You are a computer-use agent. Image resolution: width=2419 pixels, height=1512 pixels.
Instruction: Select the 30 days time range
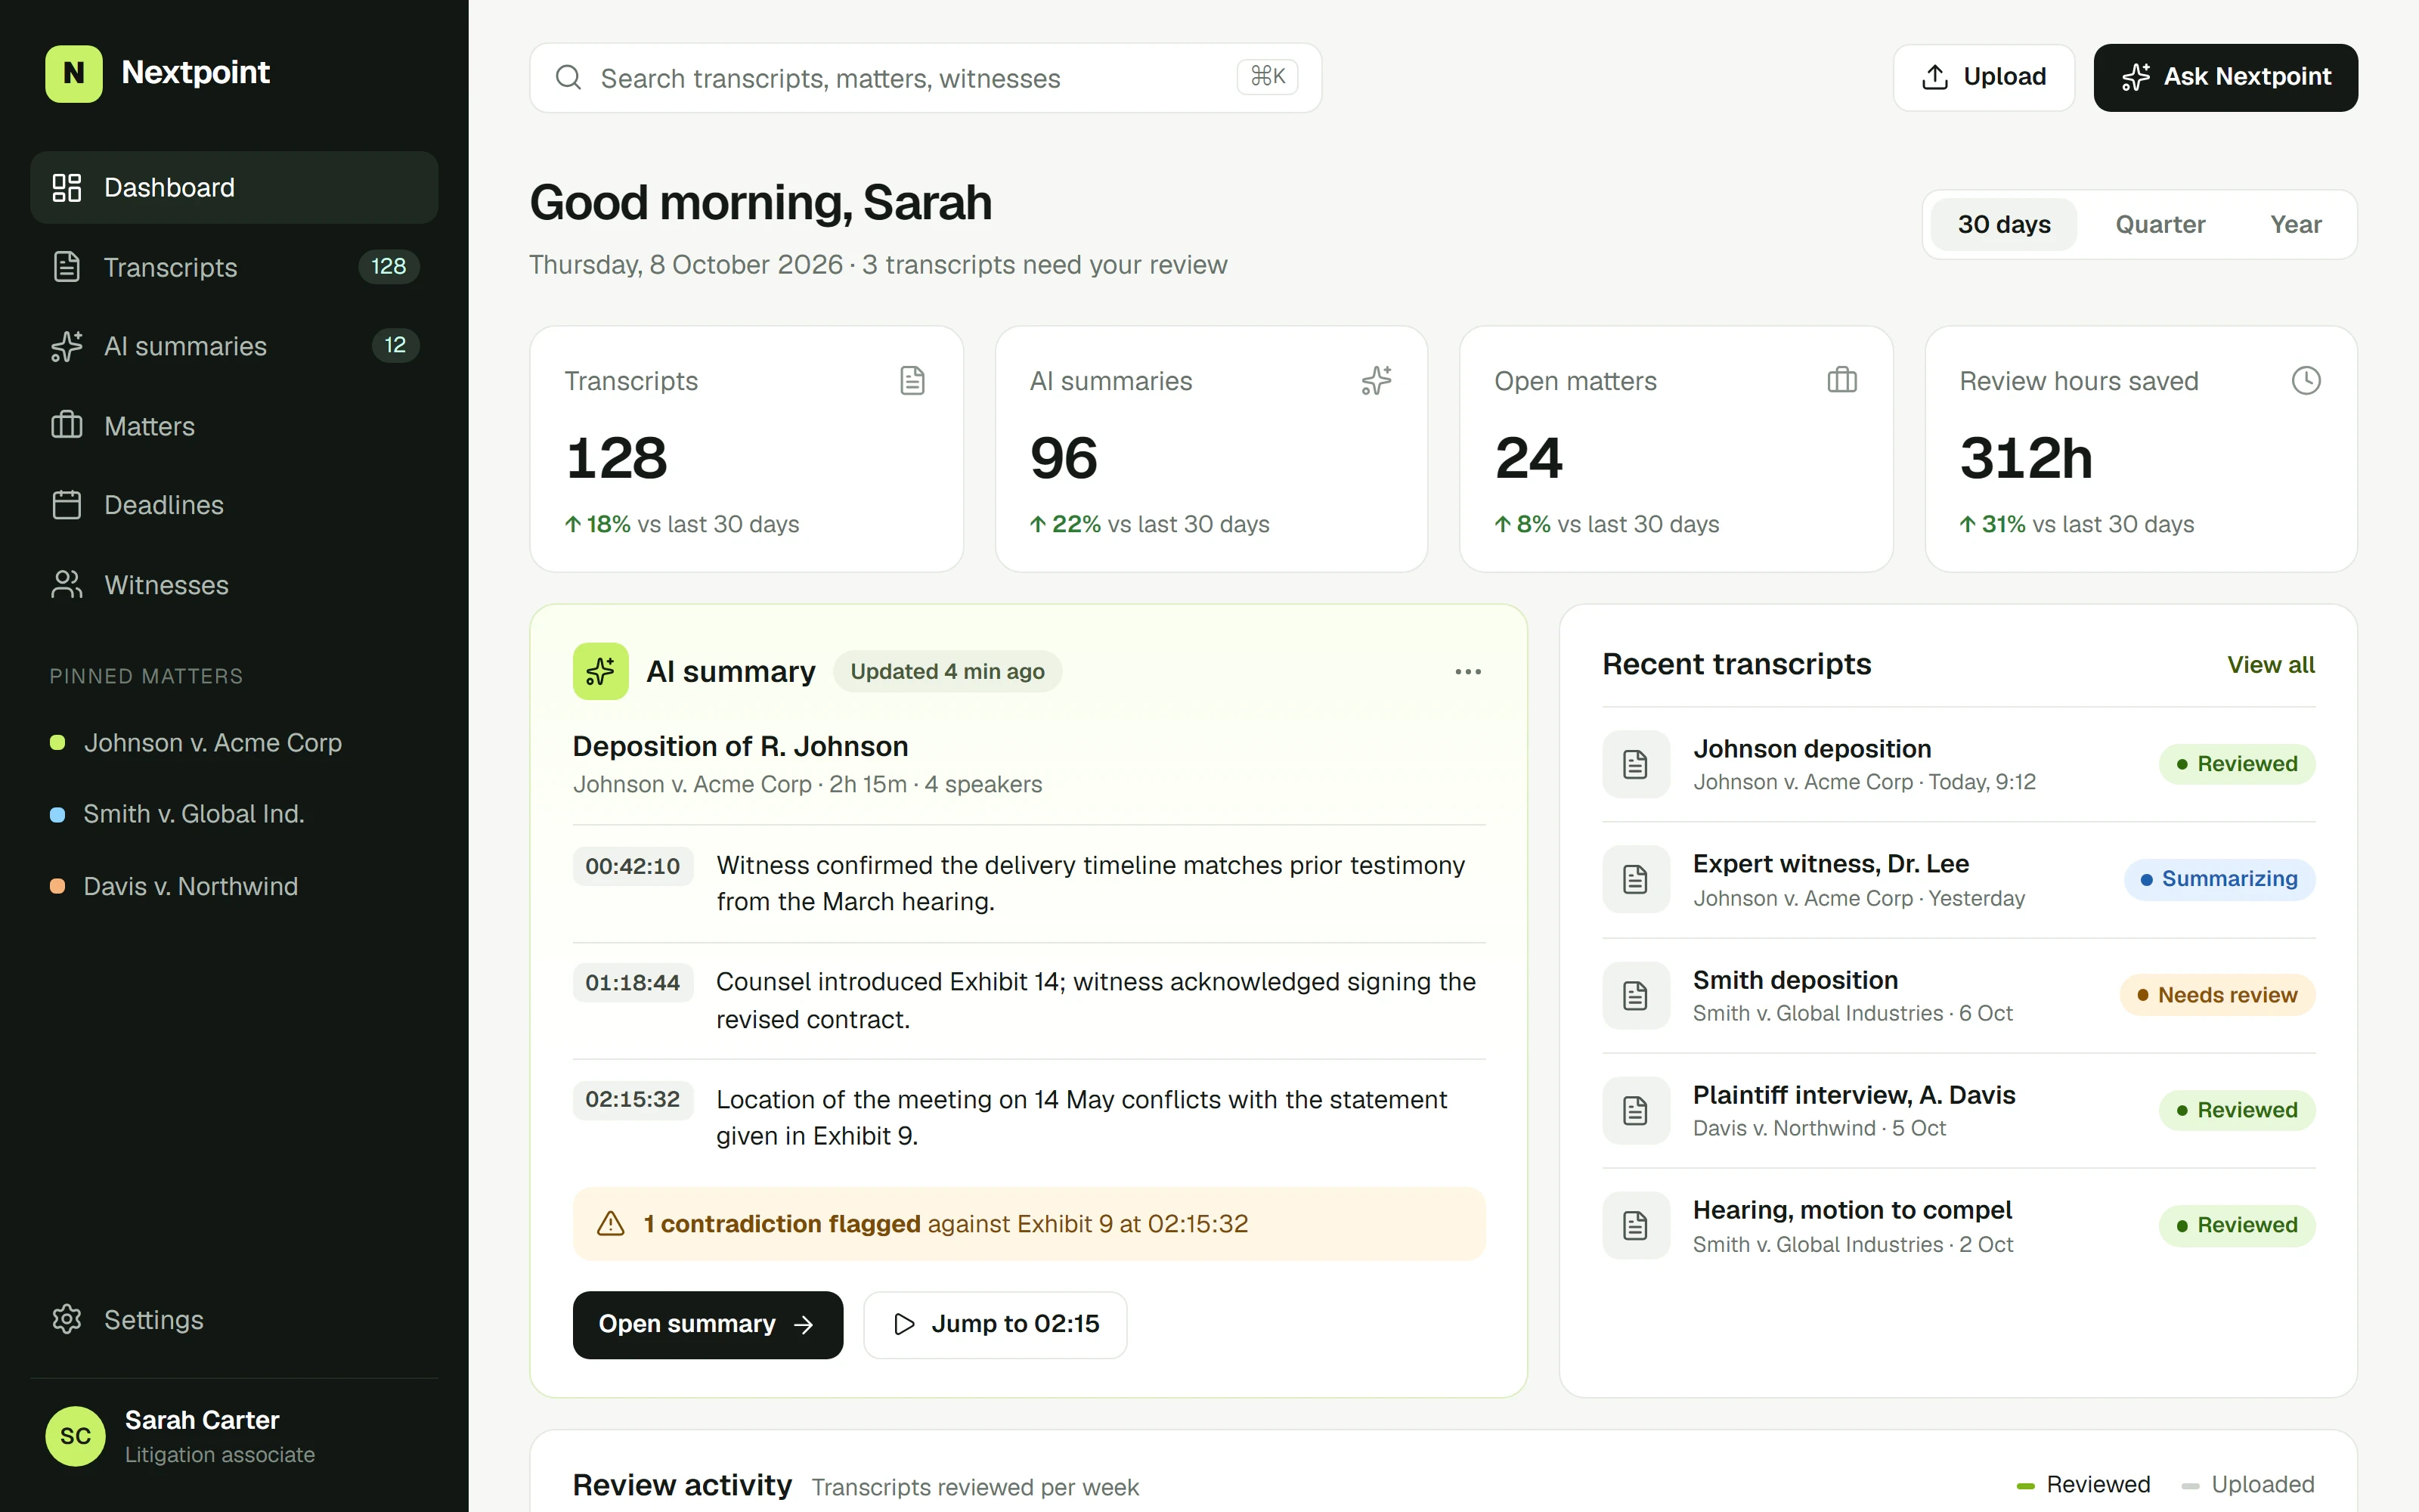(2003, 225)
